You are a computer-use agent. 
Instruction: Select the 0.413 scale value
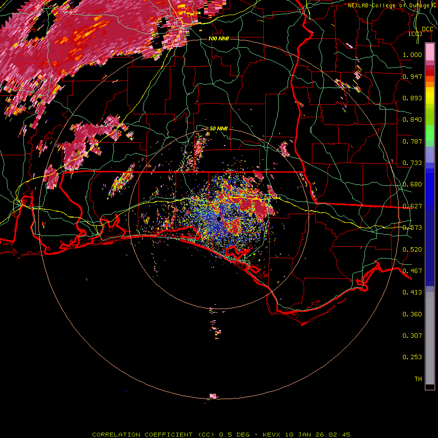coord(412,292)
